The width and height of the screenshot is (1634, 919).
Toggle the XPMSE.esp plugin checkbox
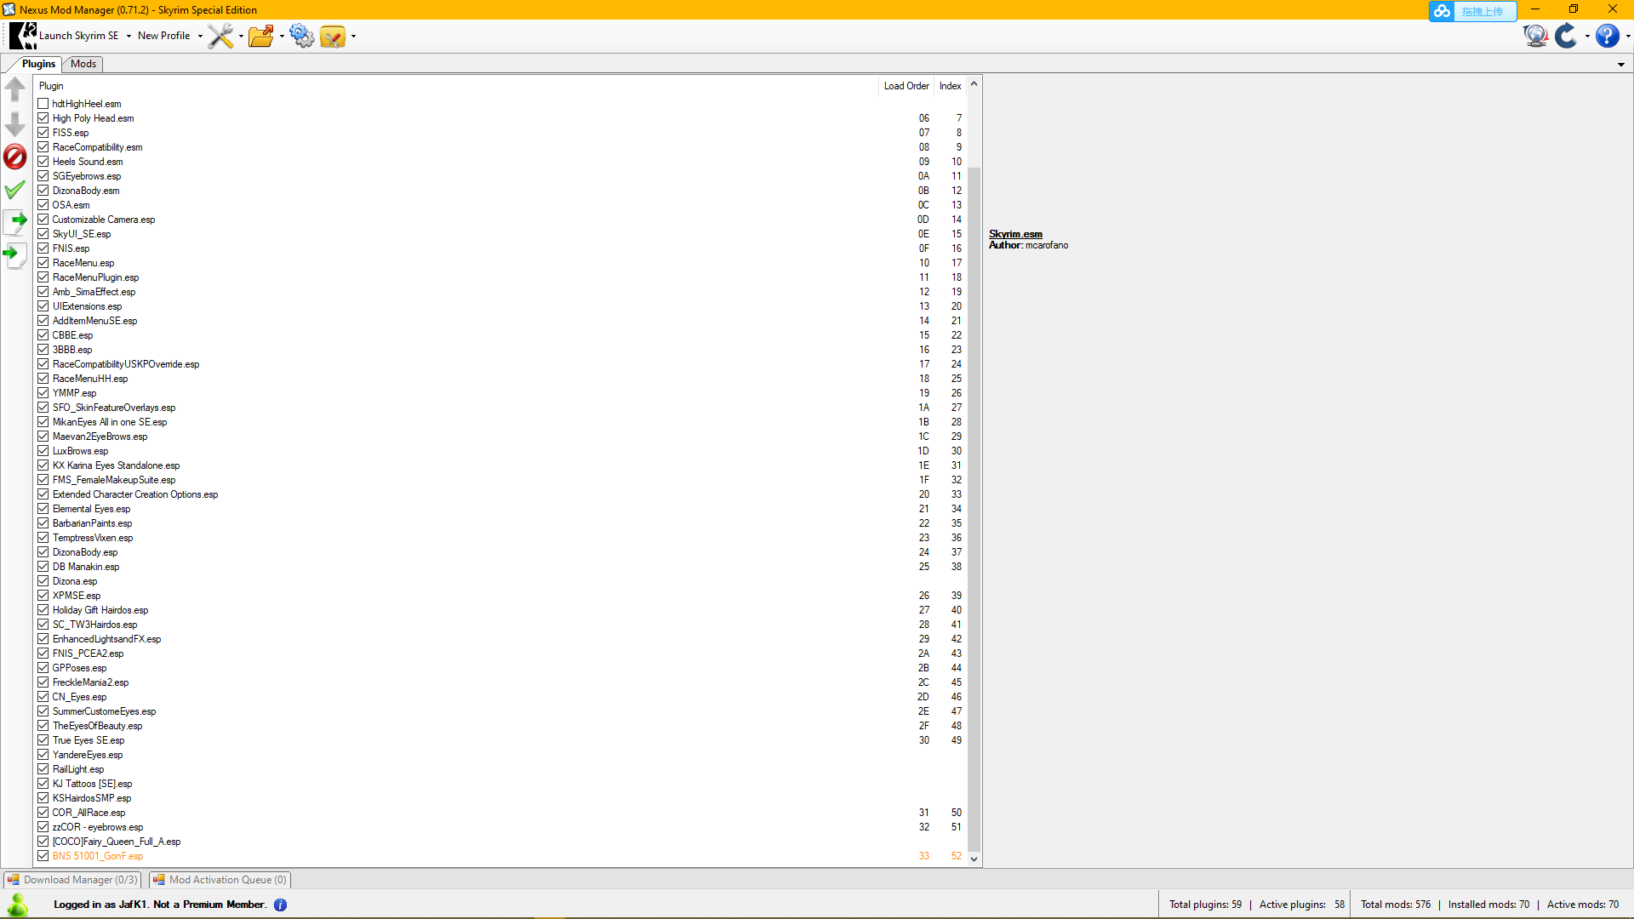pos(43,596)
